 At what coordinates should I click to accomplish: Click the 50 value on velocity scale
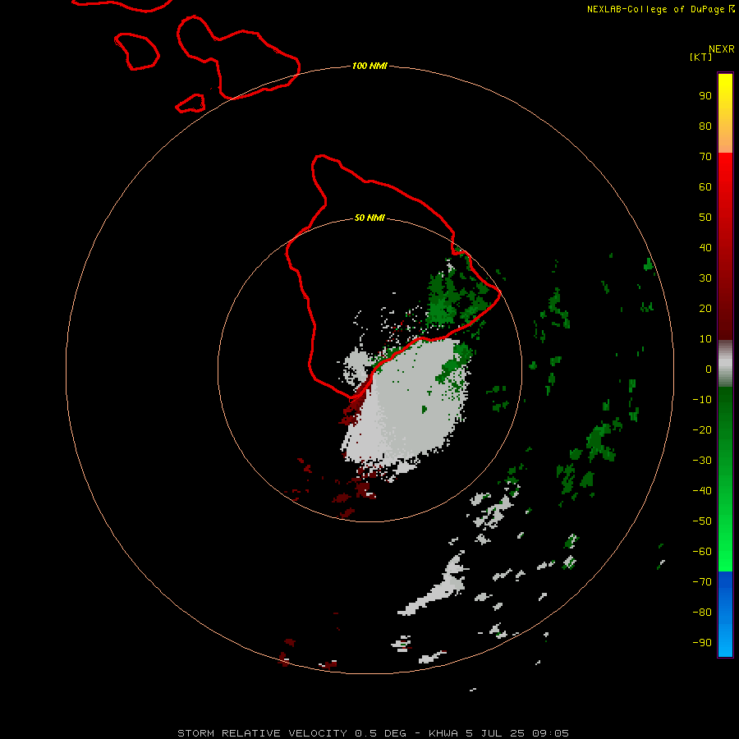click(x=705, y=218)
